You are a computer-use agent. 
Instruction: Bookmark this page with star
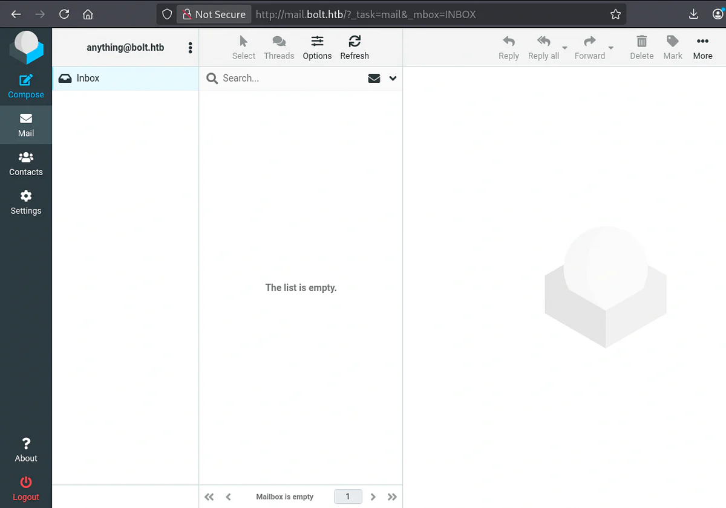[615, 14]
